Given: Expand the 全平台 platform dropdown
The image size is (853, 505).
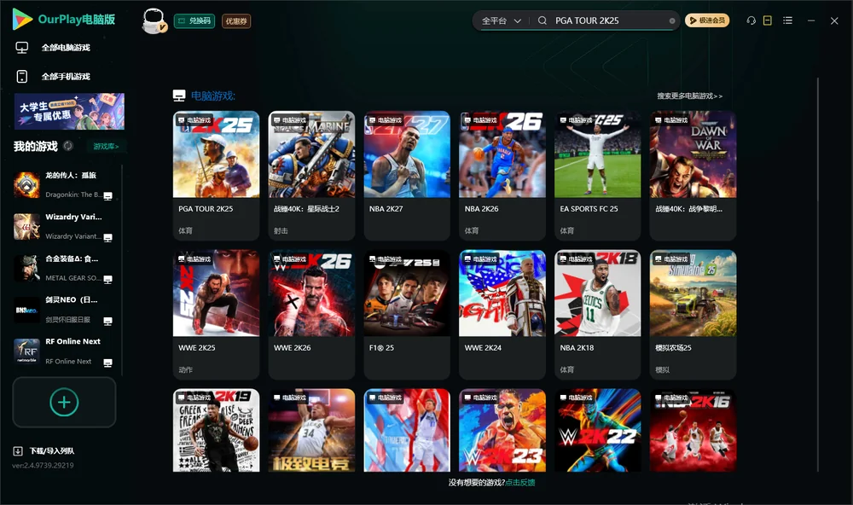Looking at the screenshot, I should click(x=501, y=20).
